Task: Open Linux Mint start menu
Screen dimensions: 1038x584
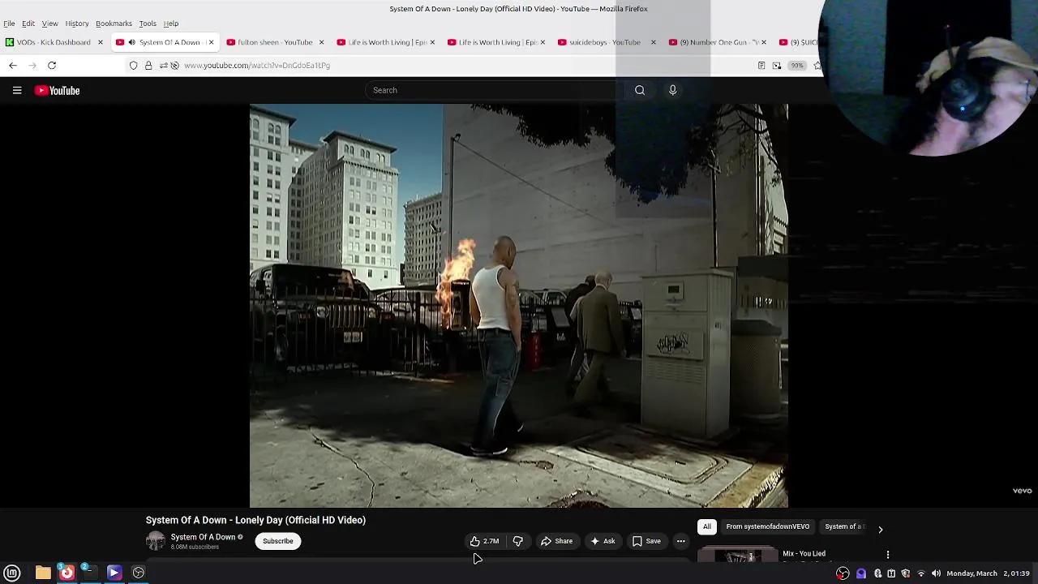Action: tap(12, 573)
